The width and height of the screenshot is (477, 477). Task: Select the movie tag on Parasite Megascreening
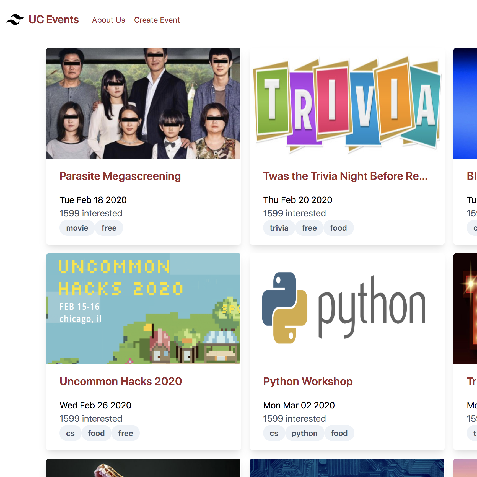(x=77, y=228)
